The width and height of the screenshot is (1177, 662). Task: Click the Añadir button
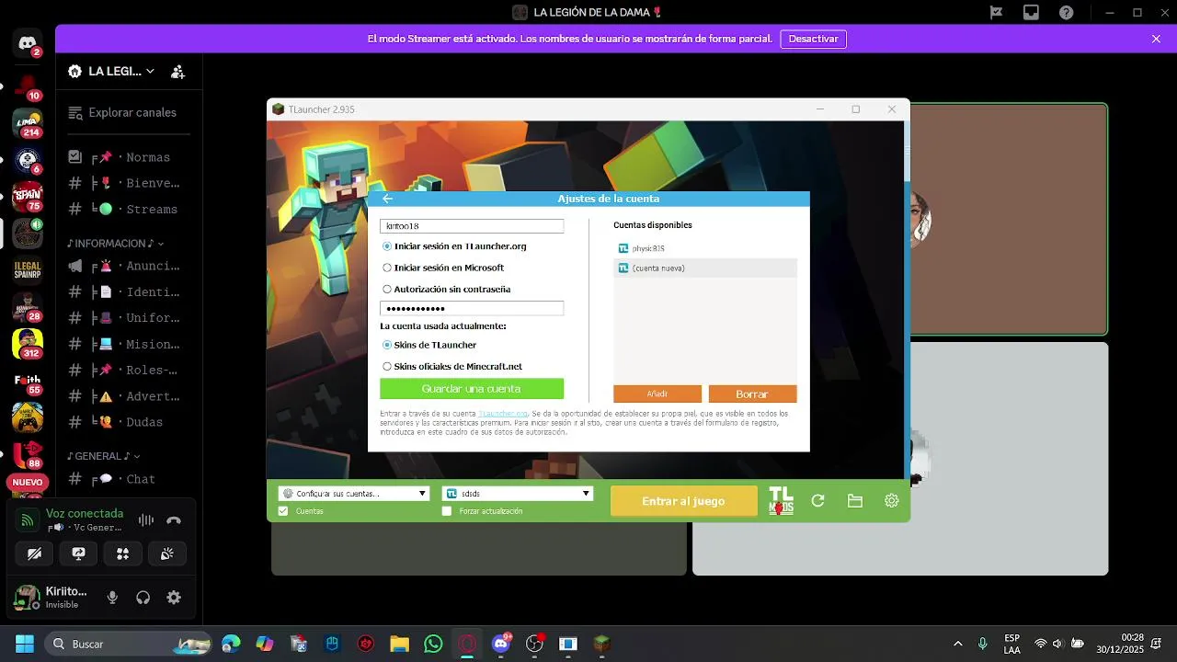657,394
